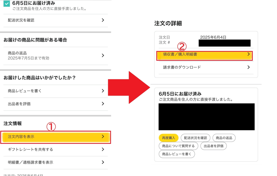The image size is (277, 176).
Task: Click chevron on 明細書／適格請求書を表示 row
Action: tap(103, 162)
